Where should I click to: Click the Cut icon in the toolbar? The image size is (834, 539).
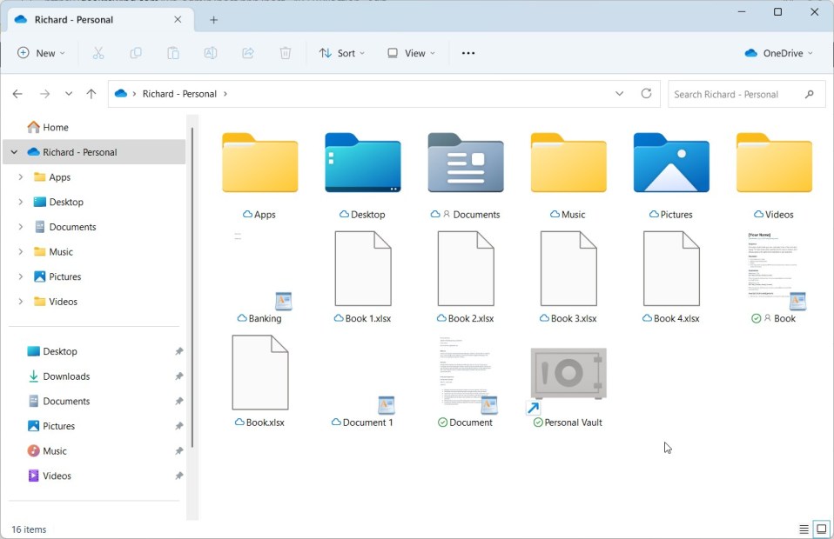click(98, 53)
